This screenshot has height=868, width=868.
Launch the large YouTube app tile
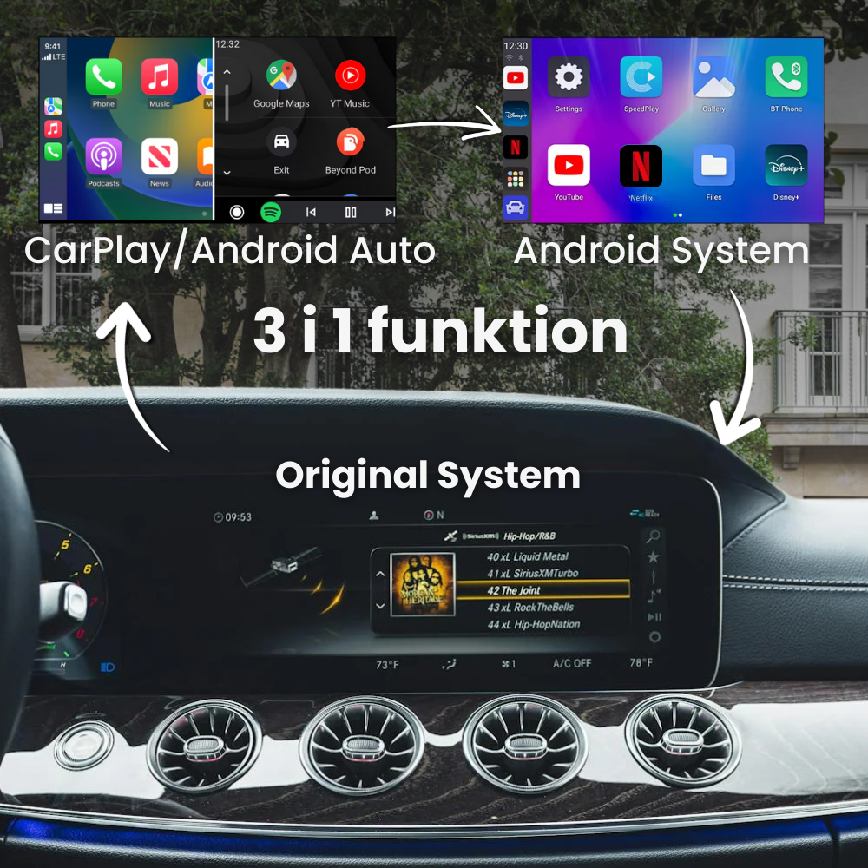(x=569, y=165)
